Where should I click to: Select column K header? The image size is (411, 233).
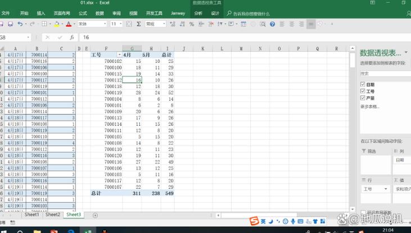[202, 48]
